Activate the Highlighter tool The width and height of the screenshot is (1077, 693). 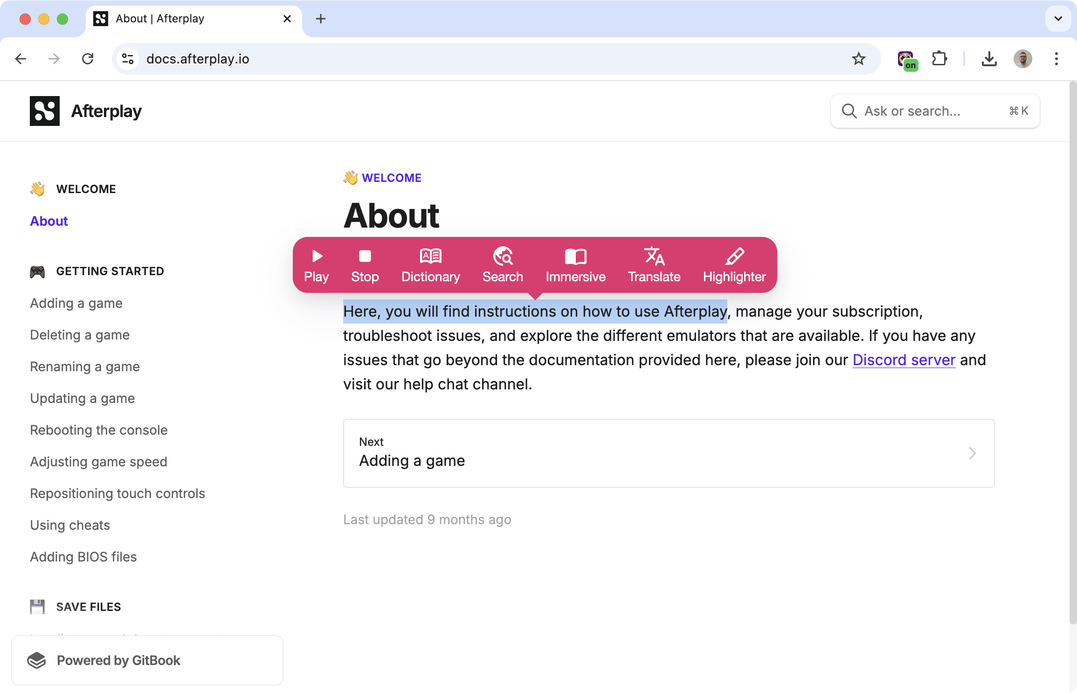(x=734, y=265)
